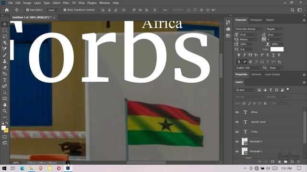307x172 pixels.
Task: Toggle layer filtering on/off switch
Action: coord(288,89)
